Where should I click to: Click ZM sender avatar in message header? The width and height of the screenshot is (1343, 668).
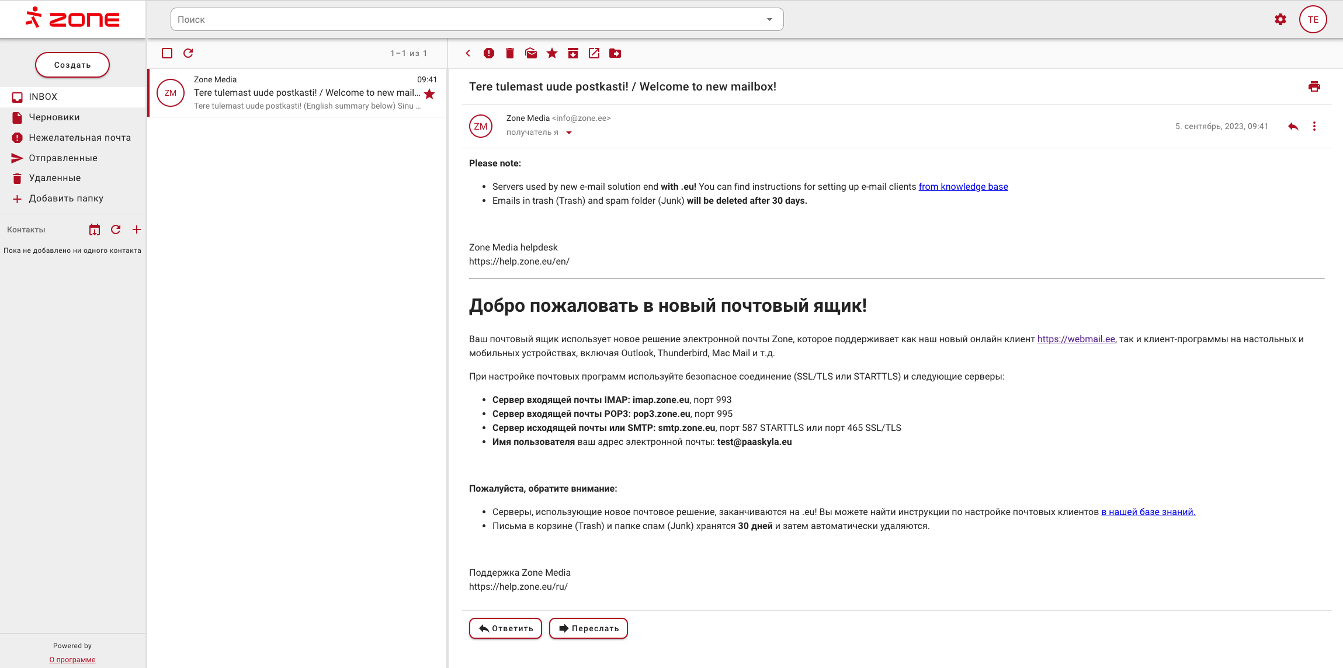click(481, 126)
